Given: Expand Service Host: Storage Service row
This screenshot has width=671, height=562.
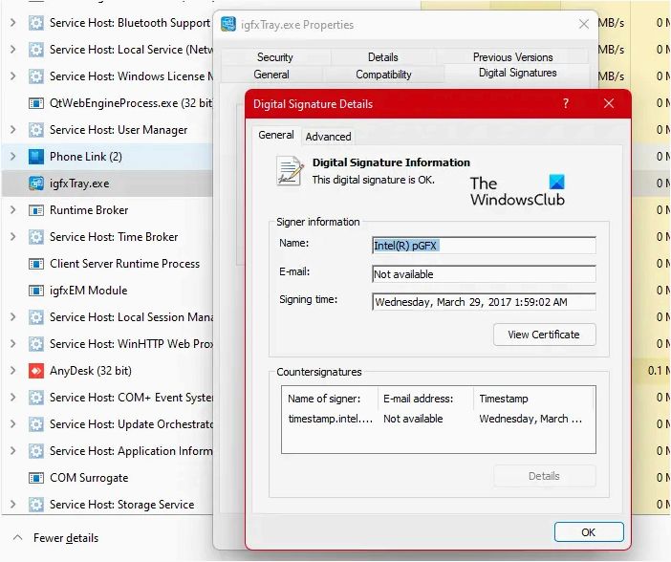Looking at the screenshot, I should [12, 505].
